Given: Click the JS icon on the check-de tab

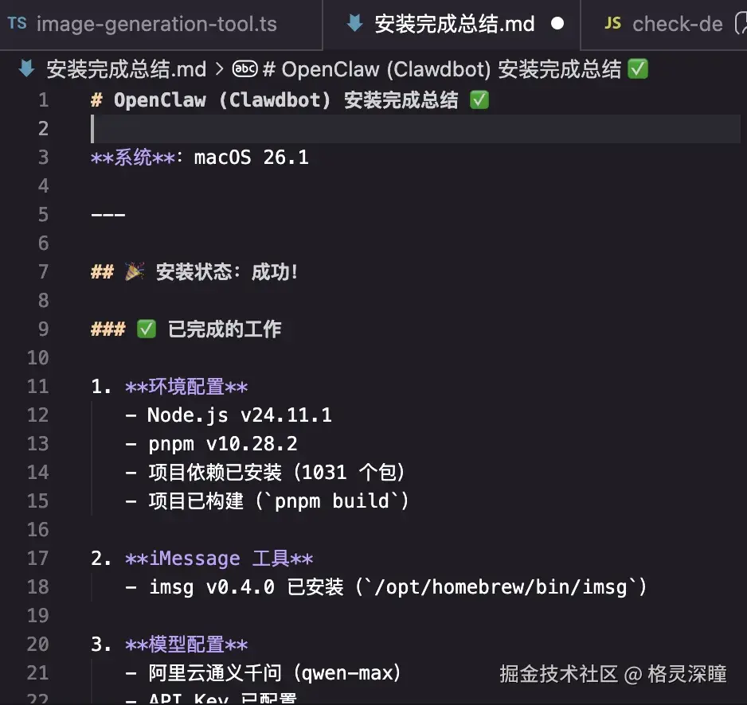Looking at the screenshot, I should (612, 23).
